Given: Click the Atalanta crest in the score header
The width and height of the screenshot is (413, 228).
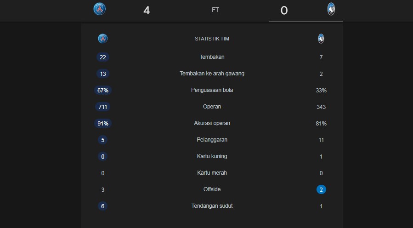Looking at the screenshot, I should [x=331, y=9].
